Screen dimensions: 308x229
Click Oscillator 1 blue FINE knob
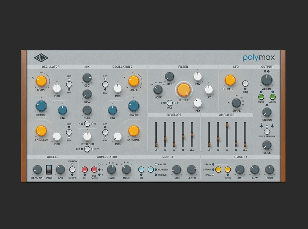tap(63, 110)
